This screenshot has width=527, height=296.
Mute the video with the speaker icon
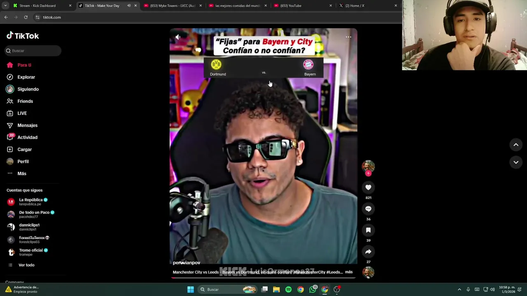click(x=178, y=37)
